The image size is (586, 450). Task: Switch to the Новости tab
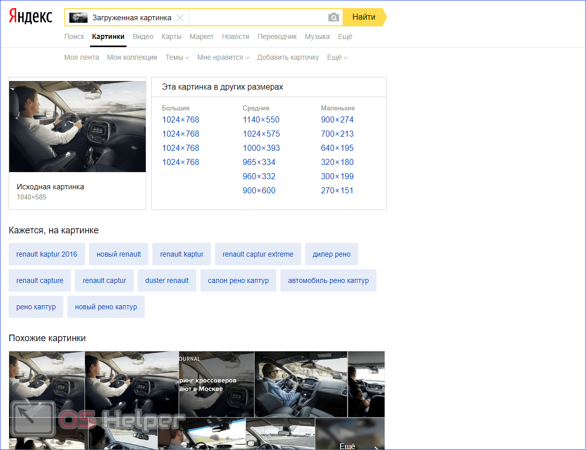click(x=235, y=36)
